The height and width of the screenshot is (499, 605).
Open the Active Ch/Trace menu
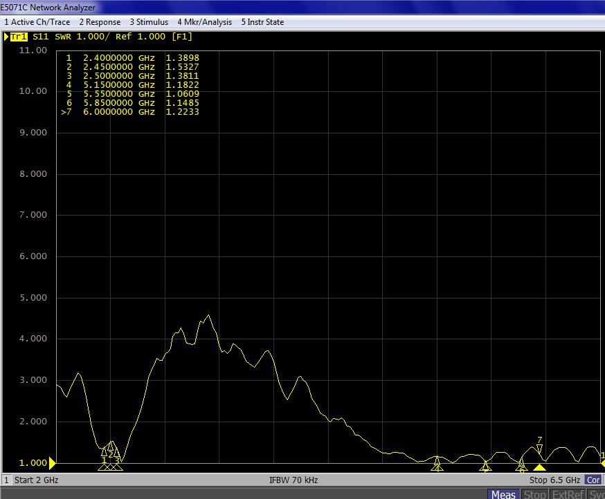pos(37,22)
